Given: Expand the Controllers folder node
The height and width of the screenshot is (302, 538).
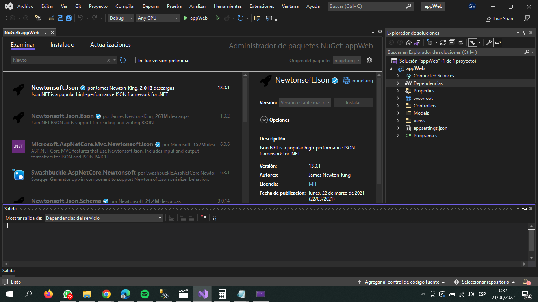Looking at the screenshot, I should [398, 106].
